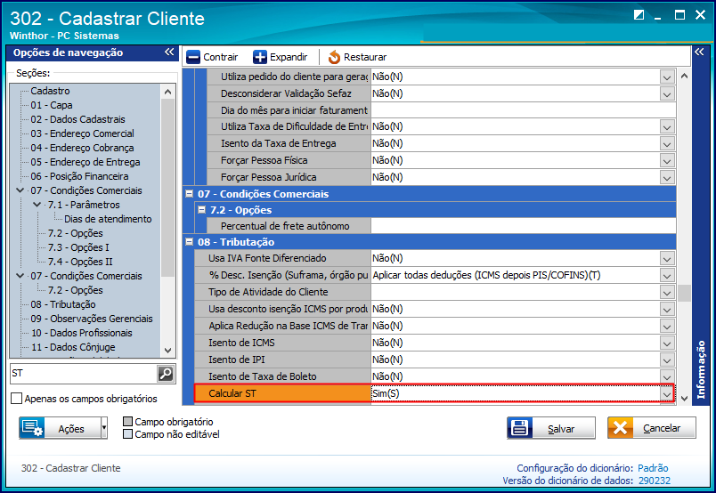
Task: Toggle Apenas os campos obrigatórios checkbox
Action: (x=16, y=399)
